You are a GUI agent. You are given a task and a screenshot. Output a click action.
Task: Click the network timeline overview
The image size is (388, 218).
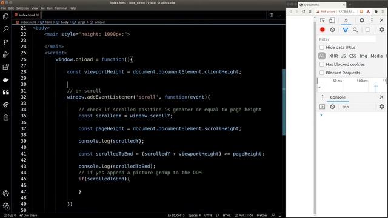pyautogui.click(x=352, y=85)
